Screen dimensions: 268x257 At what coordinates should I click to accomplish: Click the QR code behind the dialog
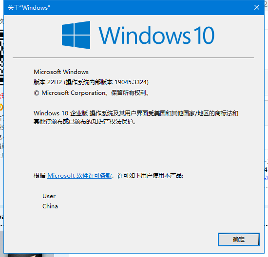tap(2, 57)
